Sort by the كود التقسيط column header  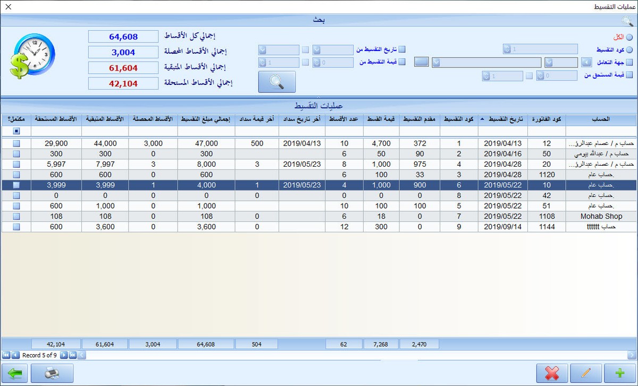click(x=458, y=118)
